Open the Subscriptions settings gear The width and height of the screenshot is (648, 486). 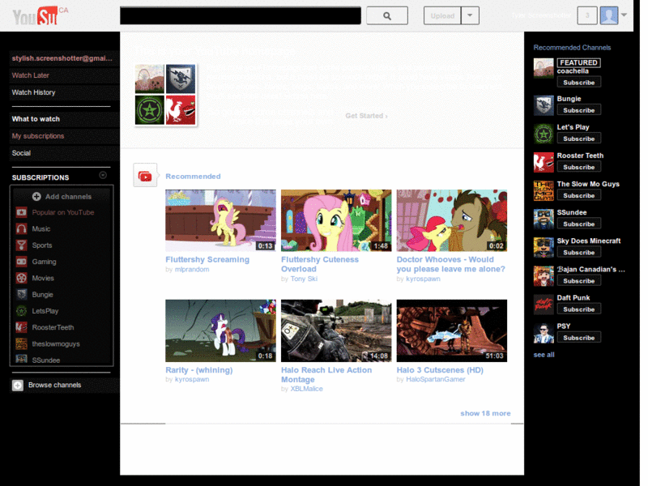[x=103, y=176]
